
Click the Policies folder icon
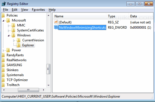(3, 15)
